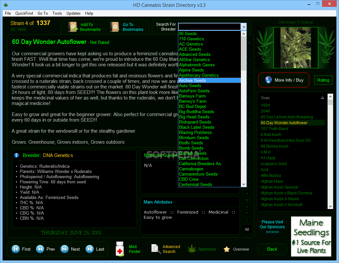This screenshot has height=263, width=339.
Task: Open the Go To menu
Action: [x=43, y=13]
